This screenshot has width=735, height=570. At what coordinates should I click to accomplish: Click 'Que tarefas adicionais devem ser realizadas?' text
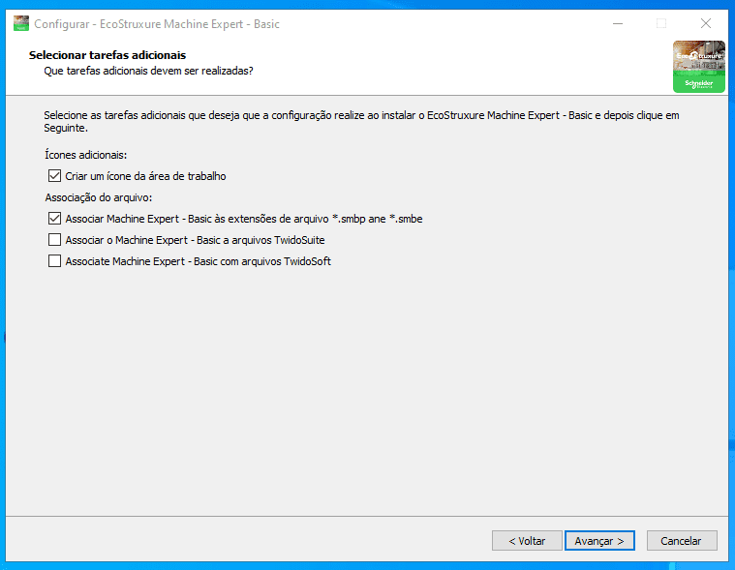coord(148,71)
